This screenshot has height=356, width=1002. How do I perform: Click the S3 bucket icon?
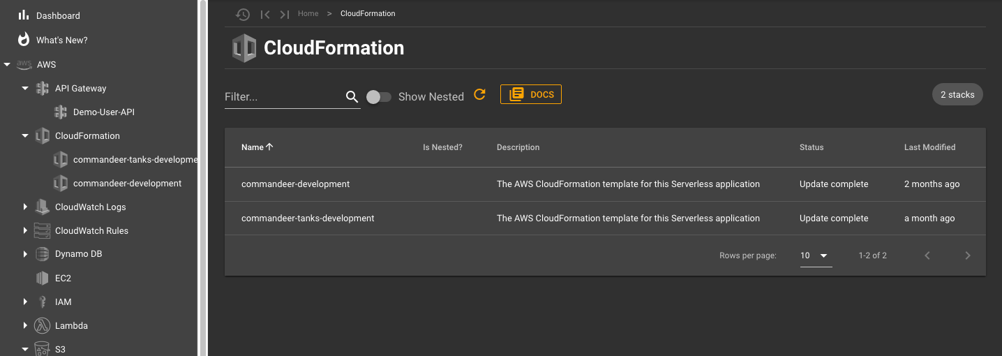click(x=43, y=348)
